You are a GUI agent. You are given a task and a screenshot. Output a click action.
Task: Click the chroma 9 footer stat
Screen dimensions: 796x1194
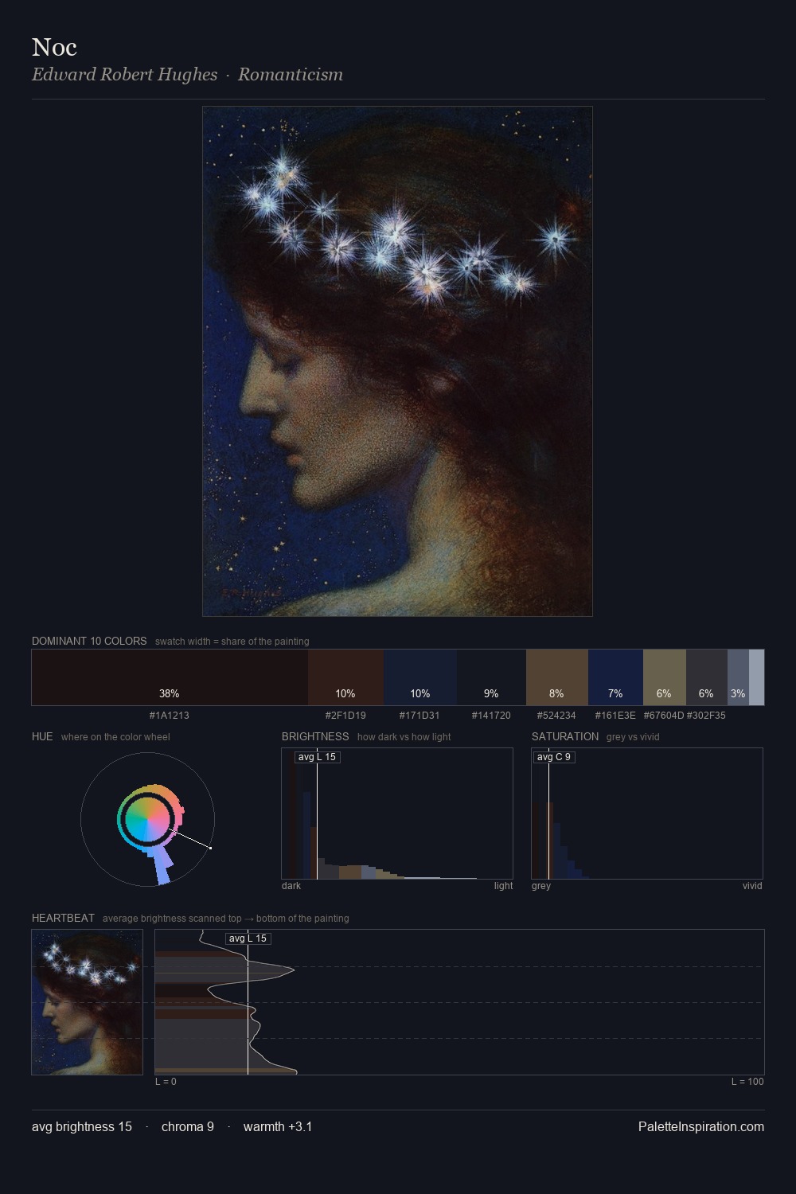pos(188,1126)
